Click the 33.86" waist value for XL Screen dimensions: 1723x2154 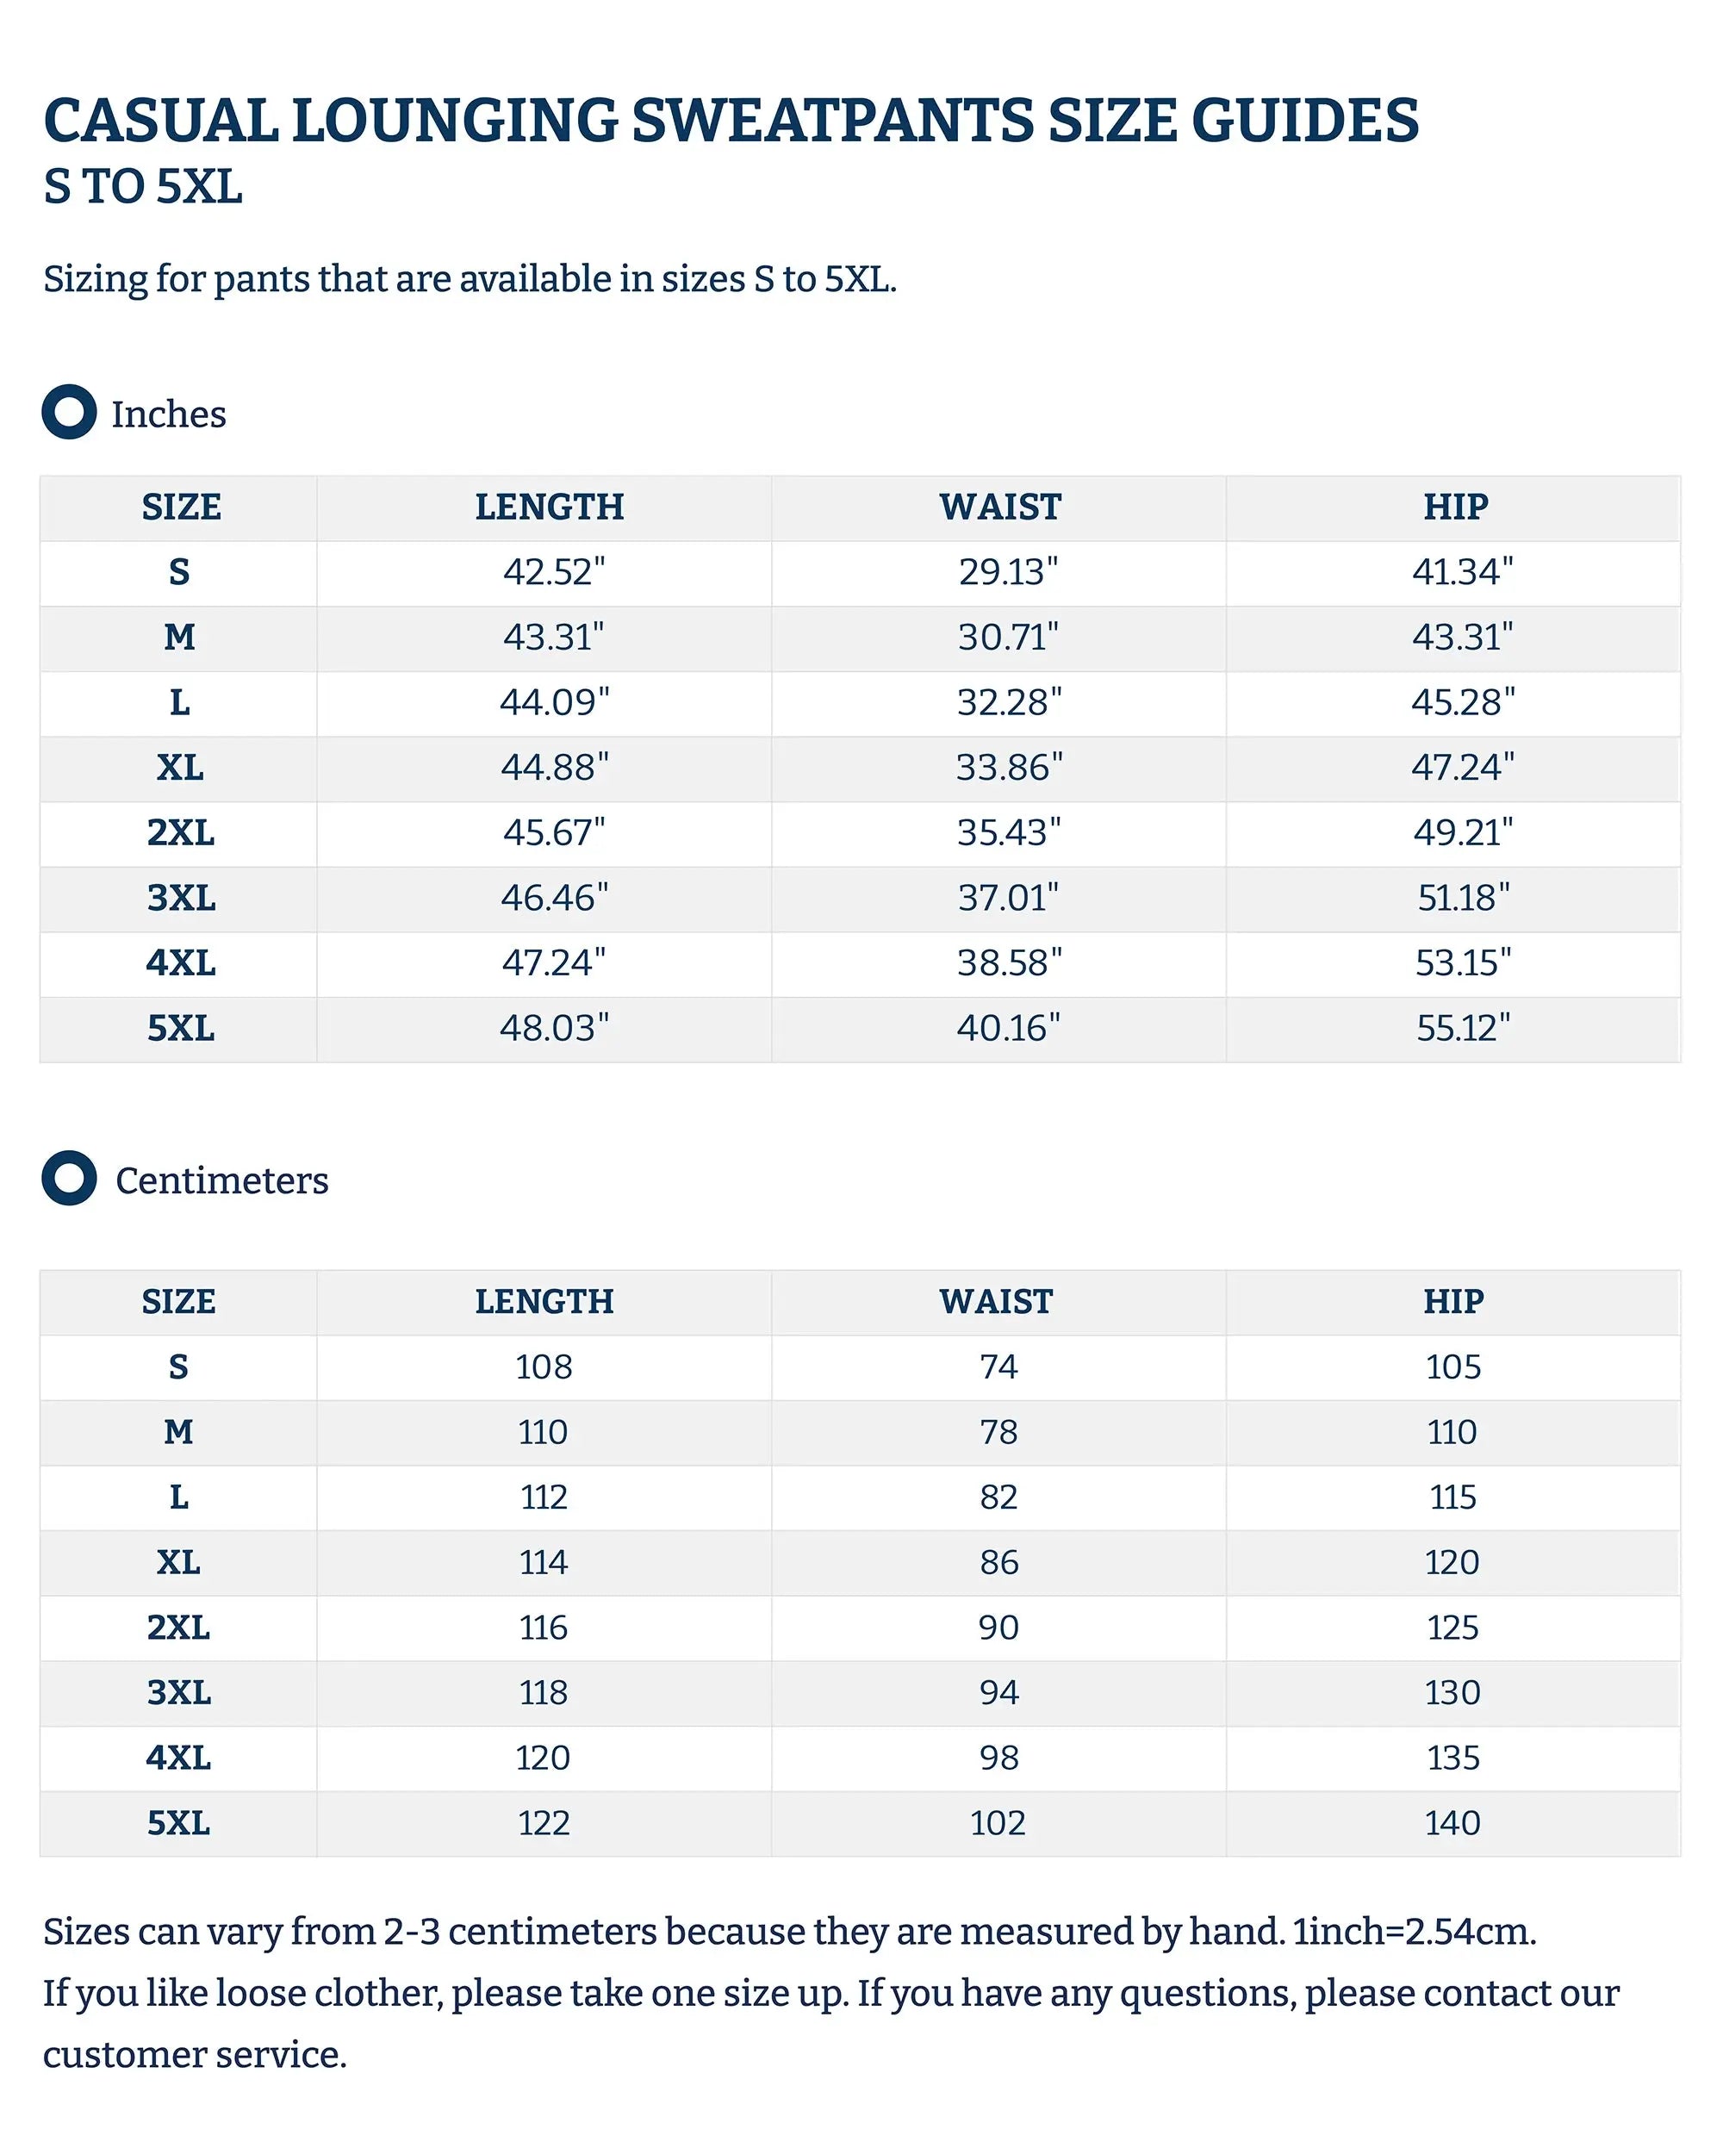click(1009, 768)
